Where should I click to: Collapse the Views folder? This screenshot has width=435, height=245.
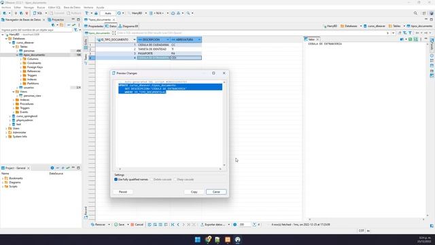pyautogui.click(x=14, y=91)
